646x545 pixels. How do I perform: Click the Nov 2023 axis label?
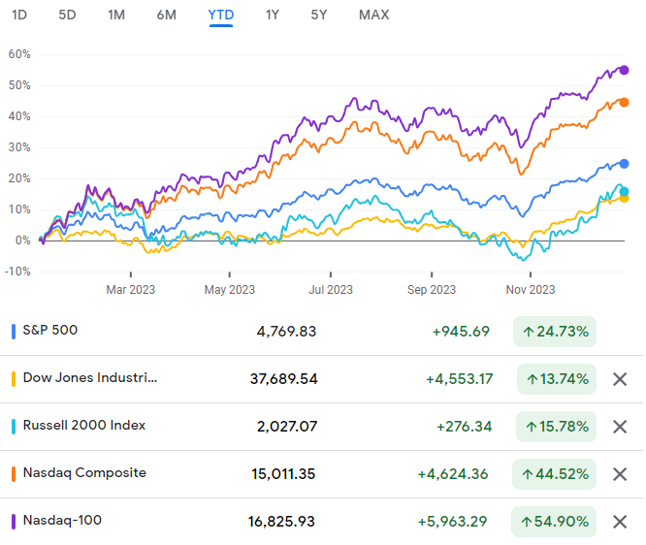(x=531, y=290)
